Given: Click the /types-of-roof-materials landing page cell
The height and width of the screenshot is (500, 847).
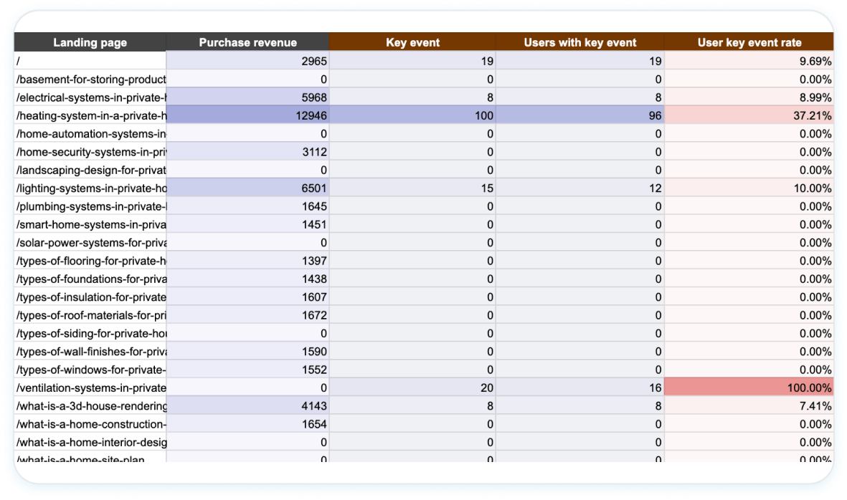Looking at the screenshot, I should coord(90,315).
